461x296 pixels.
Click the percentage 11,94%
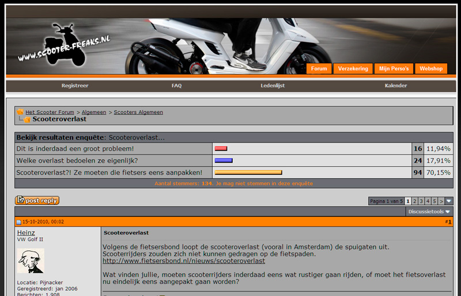coord(439,149)
